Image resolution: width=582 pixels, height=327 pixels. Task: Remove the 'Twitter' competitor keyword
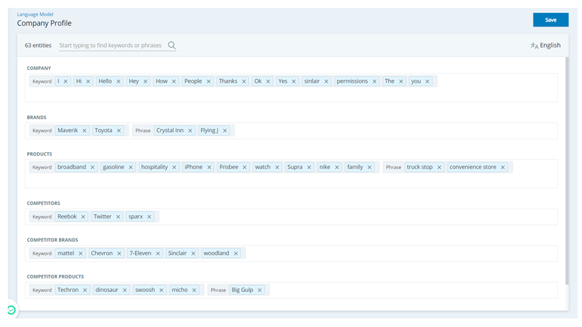[x=118, y=217]
